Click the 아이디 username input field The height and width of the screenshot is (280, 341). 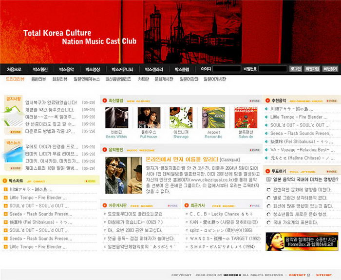pos(226,69)
